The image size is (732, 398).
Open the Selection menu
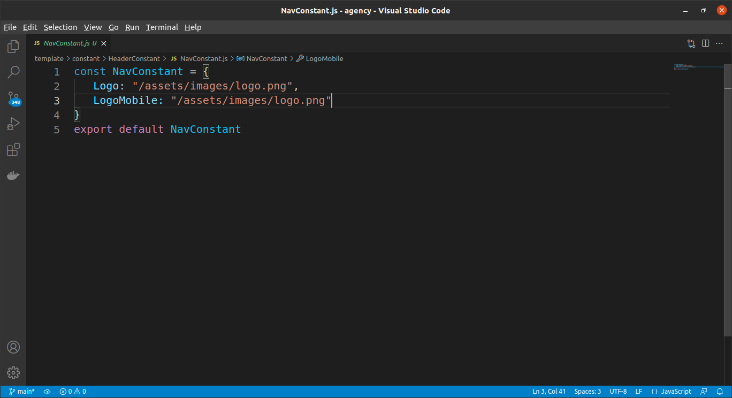pos(60,27)
